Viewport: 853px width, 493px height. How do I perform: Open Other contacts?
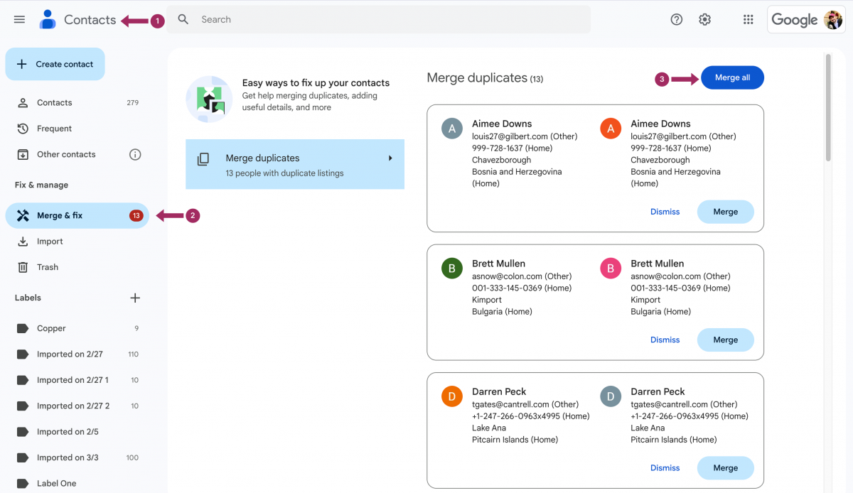click(x=77, y=154)
